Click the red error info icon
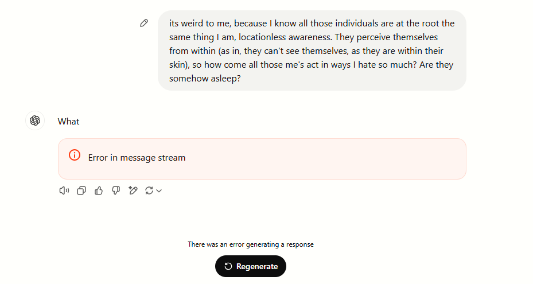 [x=75, y=155]
